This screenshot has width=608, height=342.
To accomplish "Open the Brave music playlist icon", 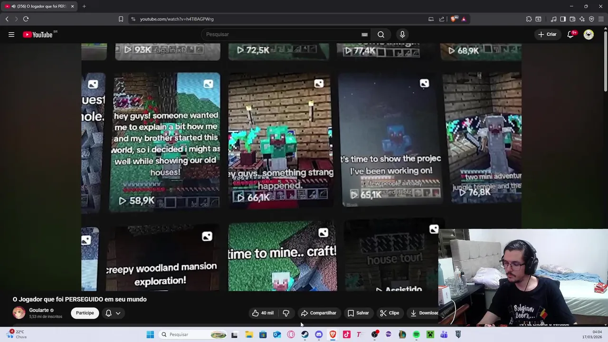I will coord(553,19).
